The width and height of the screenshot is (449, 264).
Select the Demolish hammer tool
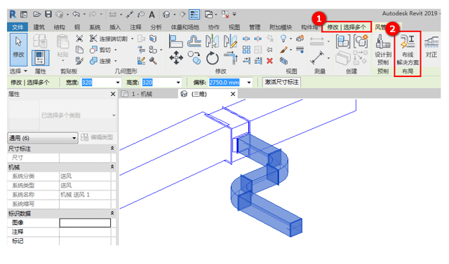[x=153, y=60]
